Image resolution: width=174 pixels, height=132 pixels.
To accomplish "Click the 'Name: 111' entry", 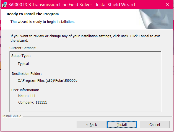I will pyautogui.click(x=27, y=96).
